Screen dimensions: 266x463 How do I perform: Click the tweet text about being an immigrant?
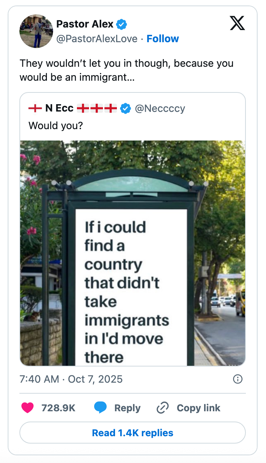pos(126,70)
